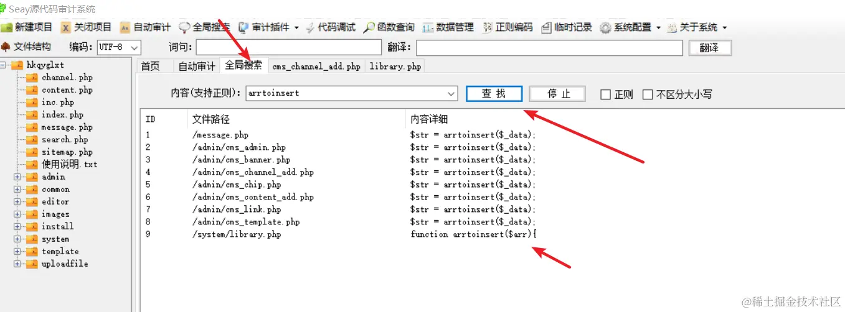Click the 查找 search button
The image size is (845, 312).
494,94
